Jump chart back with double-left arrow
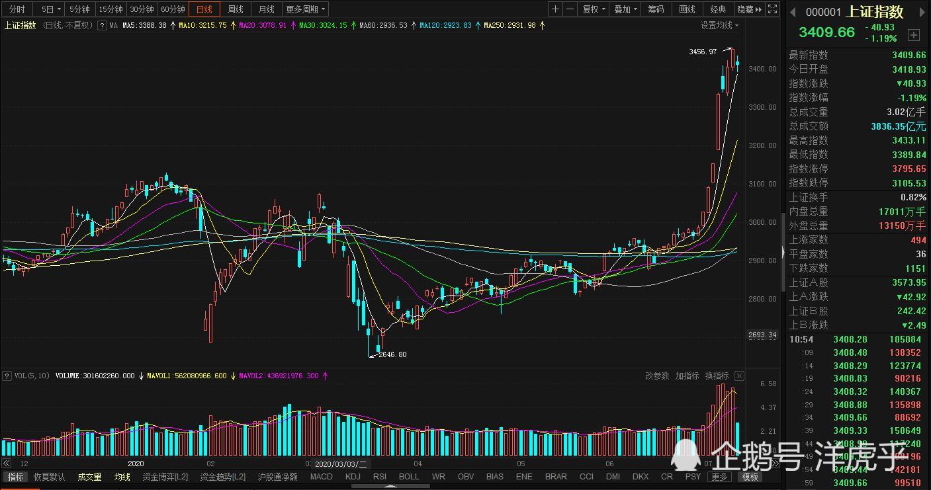 [x=6, y=464]
